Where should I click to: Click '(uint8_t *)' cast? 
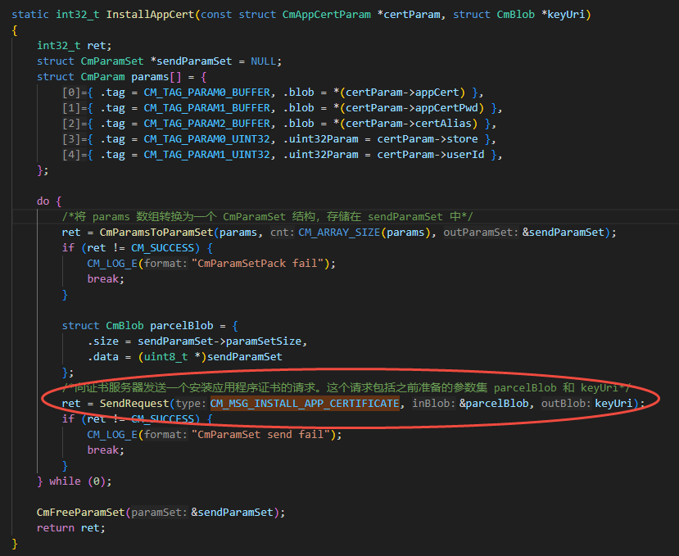[172, 357]
